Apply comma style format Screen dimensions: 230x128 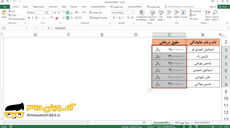(123, 18)
